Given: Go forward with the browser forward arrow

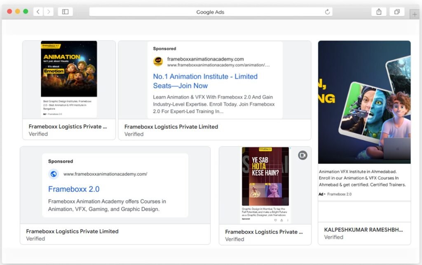Looking at the screenshot, I should coord(49,12).
